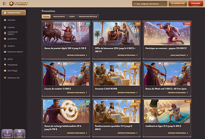This screenshot has width=205, height=139.
Task: Open Promotions in the sidebar
Action: [14, 13]
